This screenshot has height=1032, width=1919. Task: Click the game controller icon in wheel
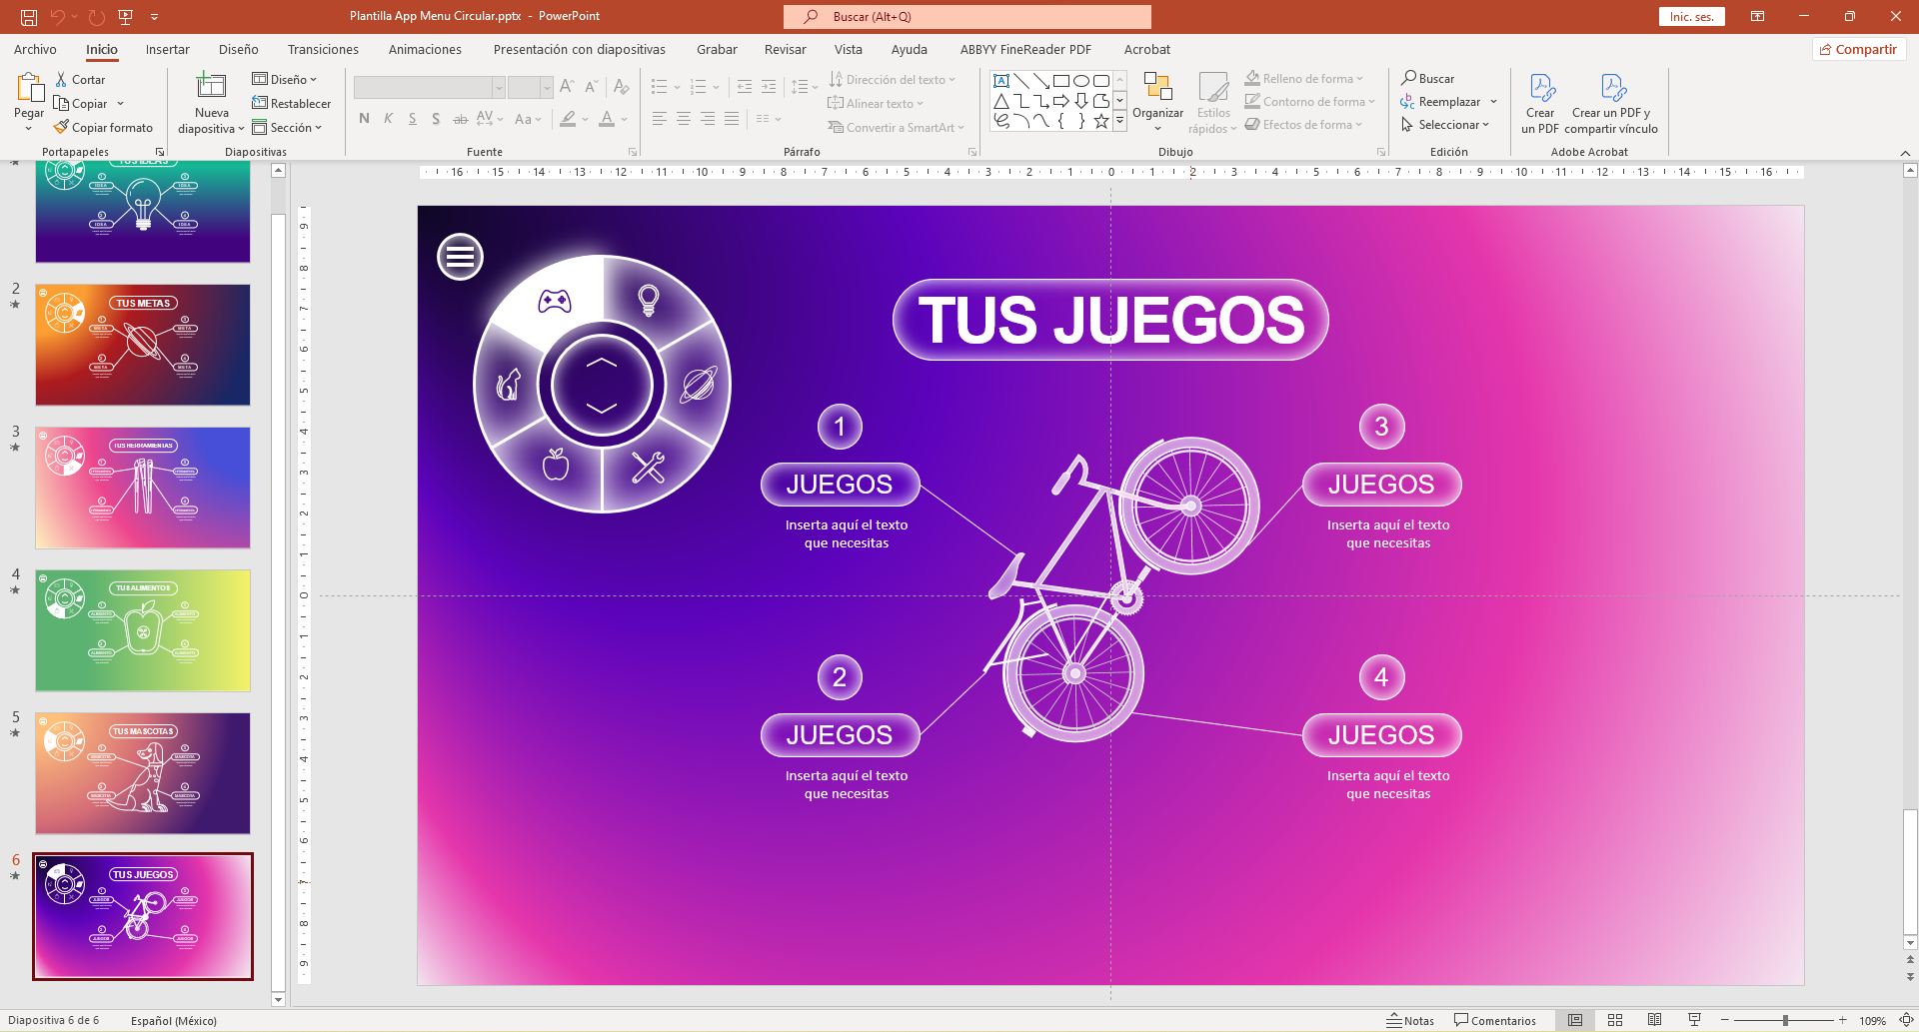coord(555,300)
